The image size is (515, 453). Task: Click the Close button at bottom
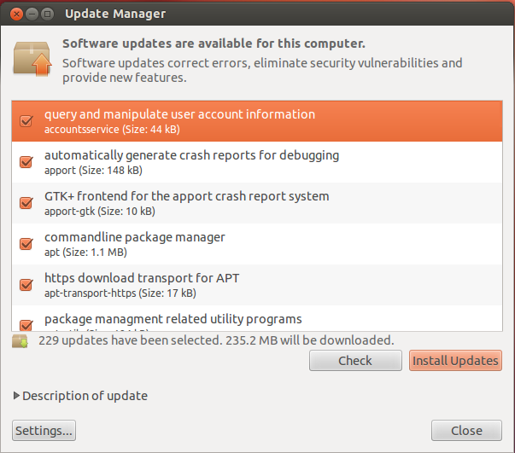466,430
